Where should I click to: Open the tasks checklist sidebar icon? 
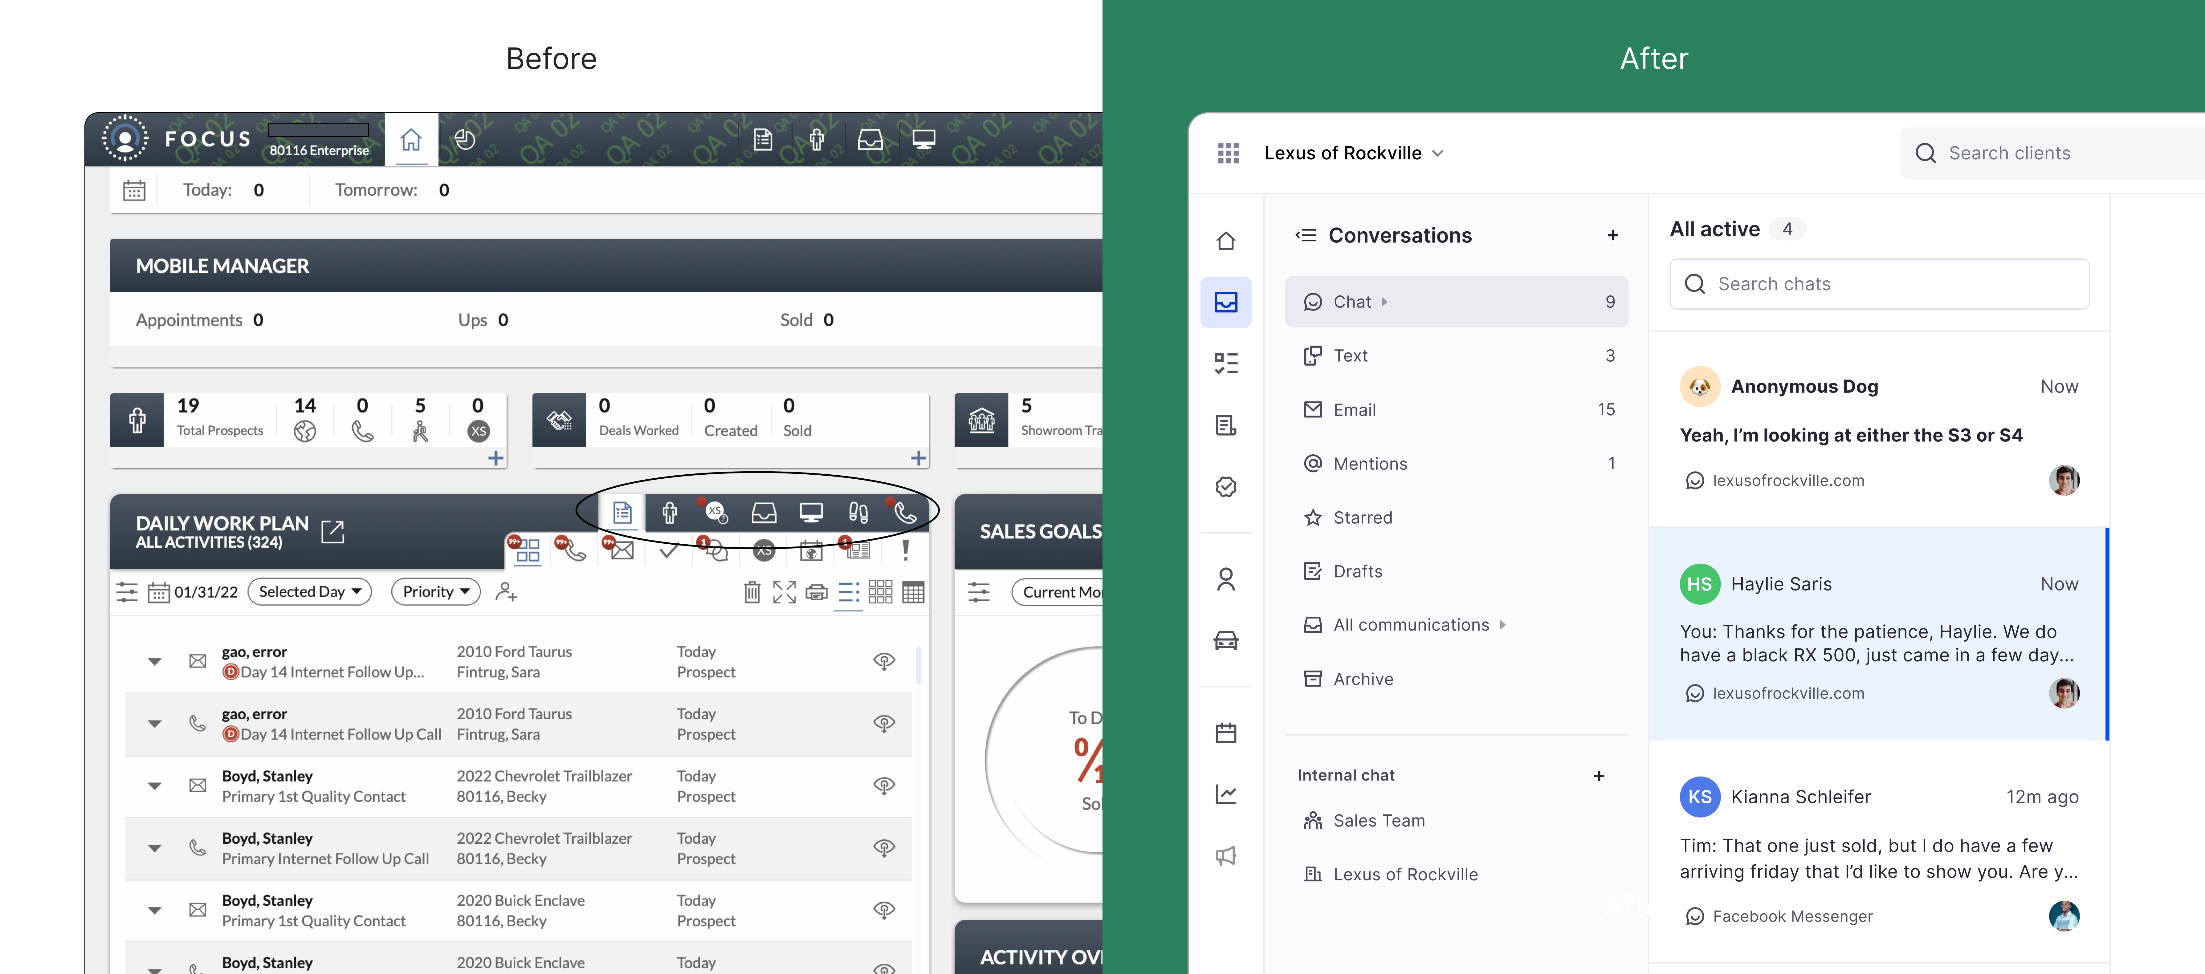[1226, 364]
